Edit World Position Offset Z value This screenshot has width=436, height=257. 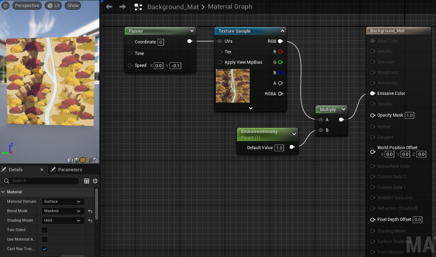pos(421,154)
